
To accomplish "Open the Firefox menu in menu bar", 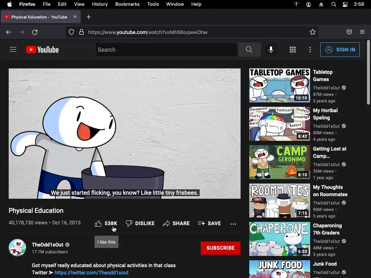I will point(27,4).
